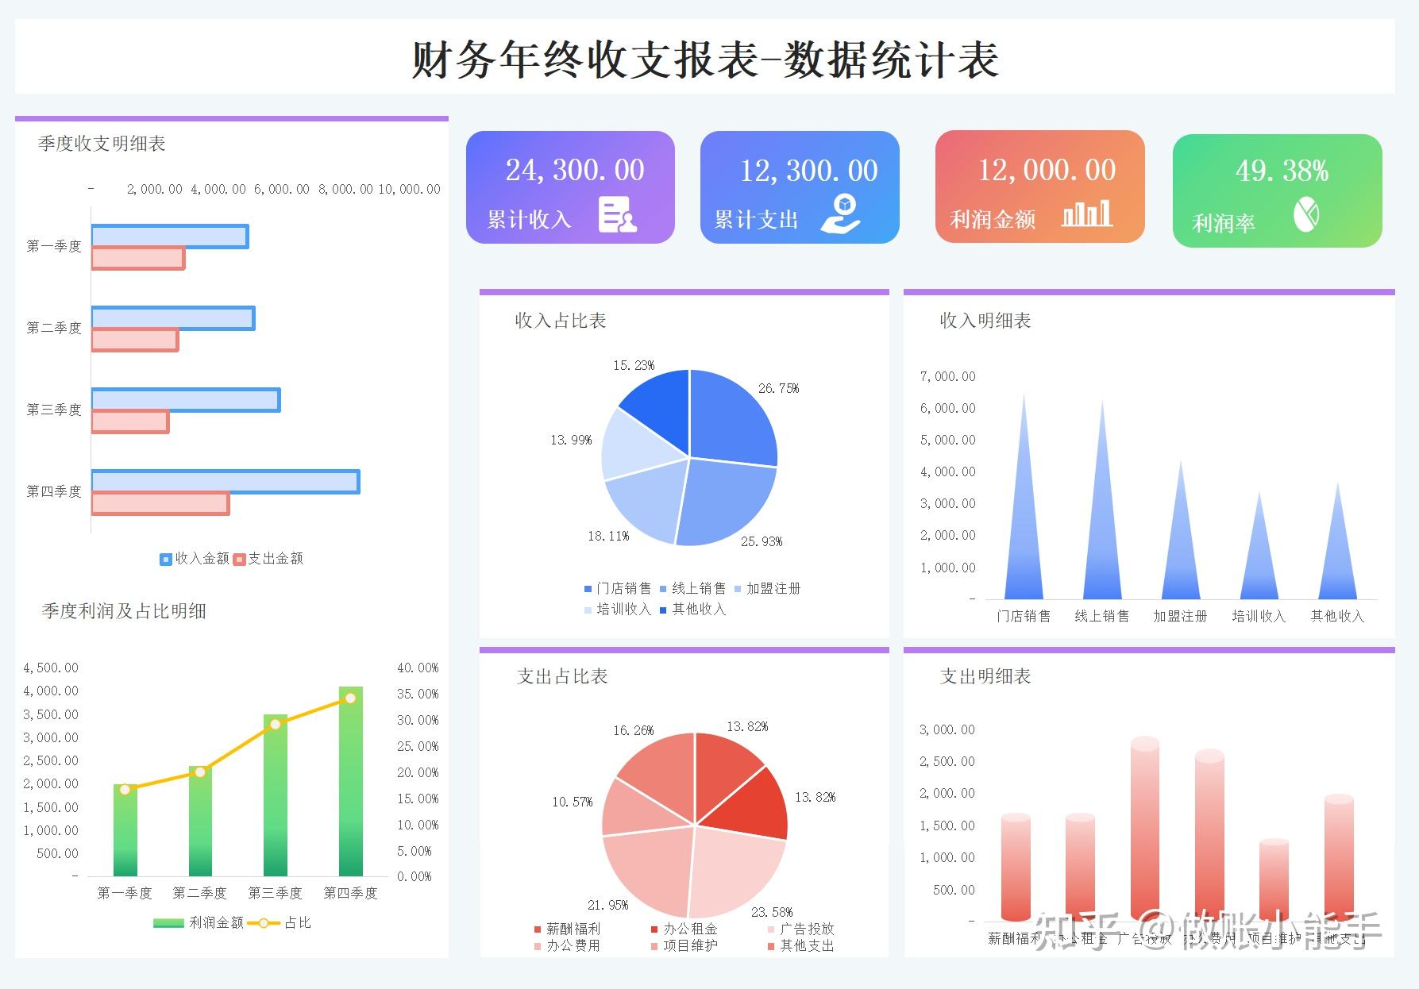Click the hand-holding-box icon on 累计支出 card
The width and height of the screenshot is (1419, 989).
pos(841,214)
